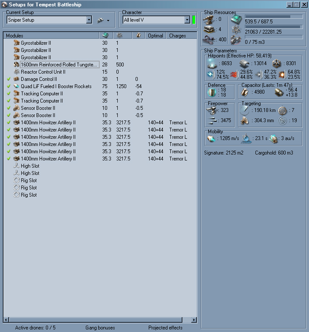Click the turret hardpoints icon
Viewport: 309px width, 332px height.
click(x=209, y=20)
